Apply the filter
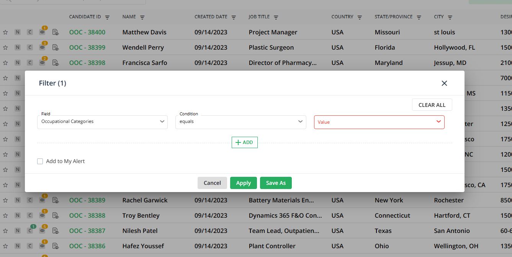 click(x=244, y=183)
